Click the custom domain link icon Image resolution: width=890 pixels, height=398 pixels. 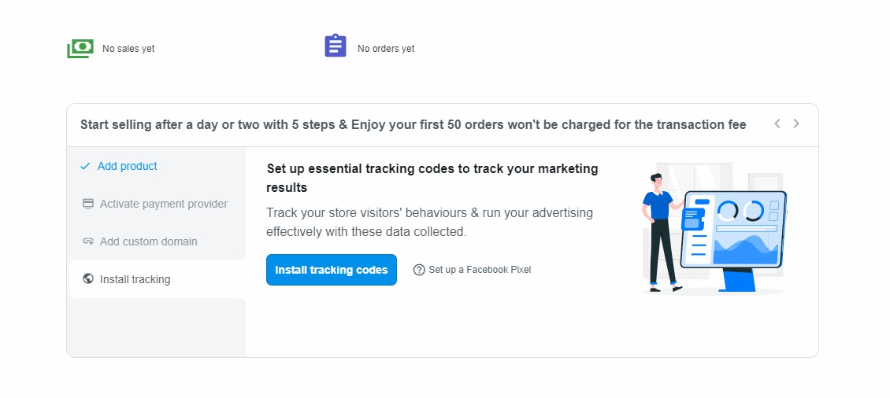[x=88, y=241]
